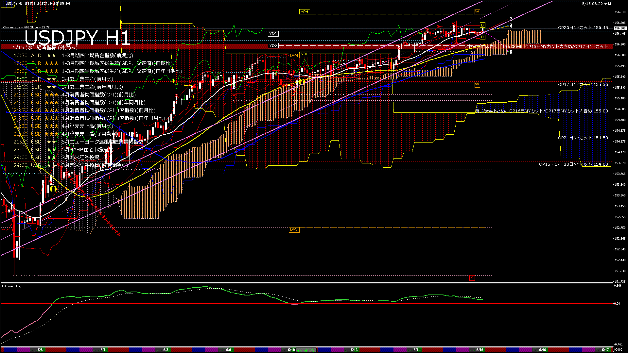Image resolution: width=628 pixels, height=353 pixels.
Task: Click the YDL yellow label box
Action: 304,54
